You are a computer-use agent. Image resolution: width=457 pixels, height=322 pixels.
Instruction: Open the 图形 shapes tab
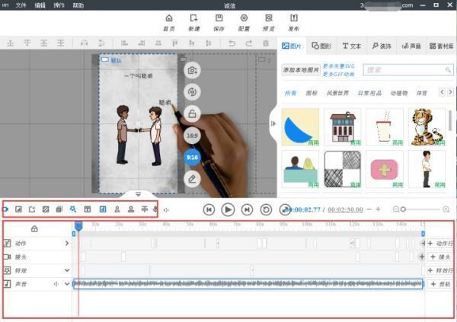click(321, 46)
